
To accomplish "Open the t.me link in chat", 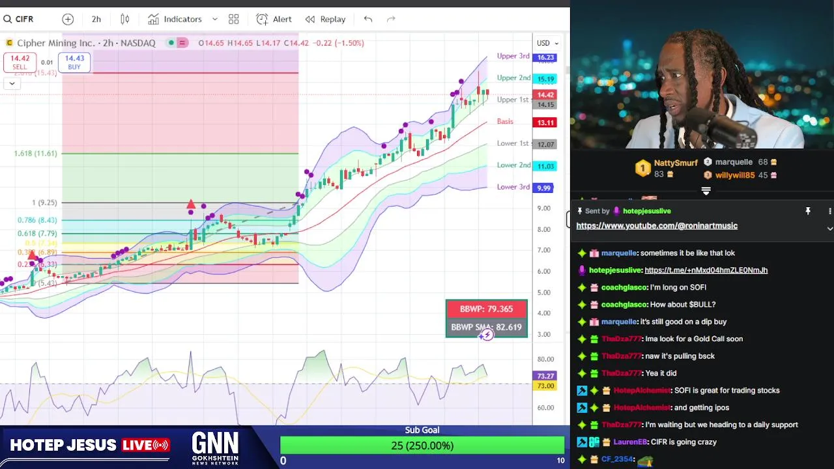I will click(x=706, y=270).
